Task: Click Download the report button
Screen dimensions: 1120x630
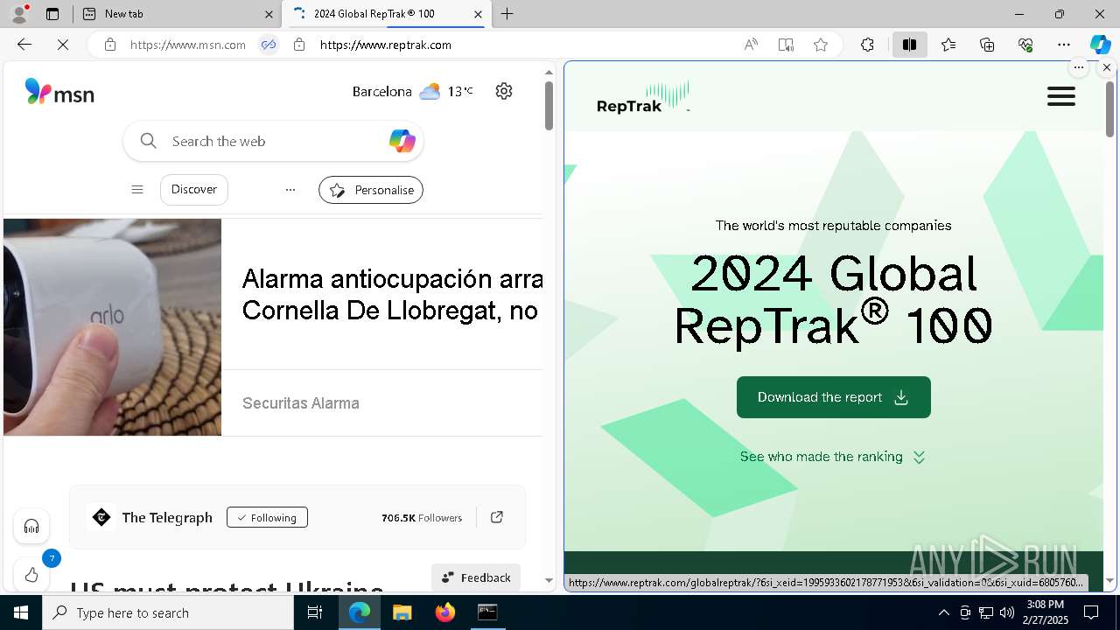Action: (834, 397)
